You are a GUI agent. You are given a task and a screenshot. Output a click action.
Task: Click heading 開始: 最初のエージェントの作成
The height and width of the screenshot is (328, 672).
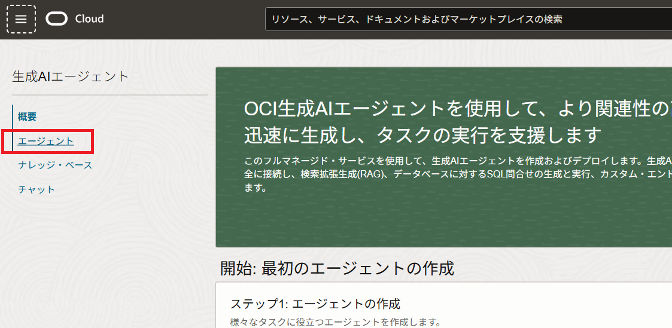point(337,268)
